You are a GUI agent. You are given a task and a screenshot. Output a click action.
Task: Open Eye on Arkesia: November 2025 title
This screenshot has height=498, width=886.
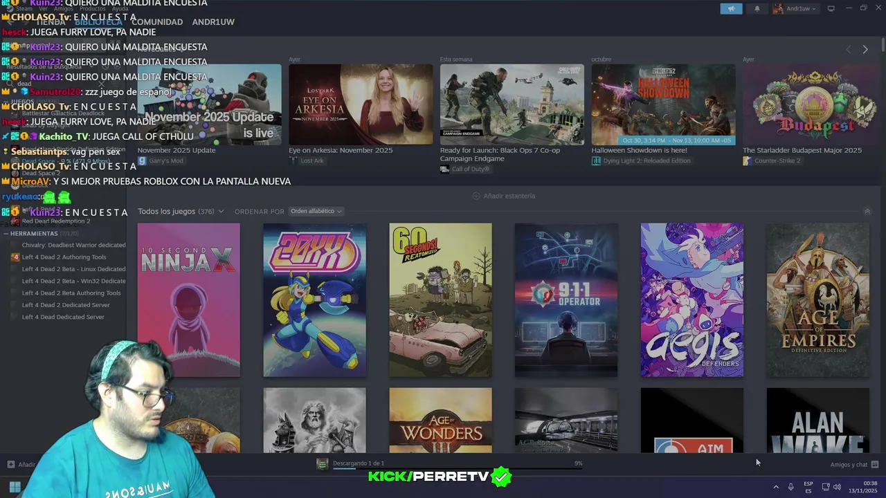tap(341, 150)
